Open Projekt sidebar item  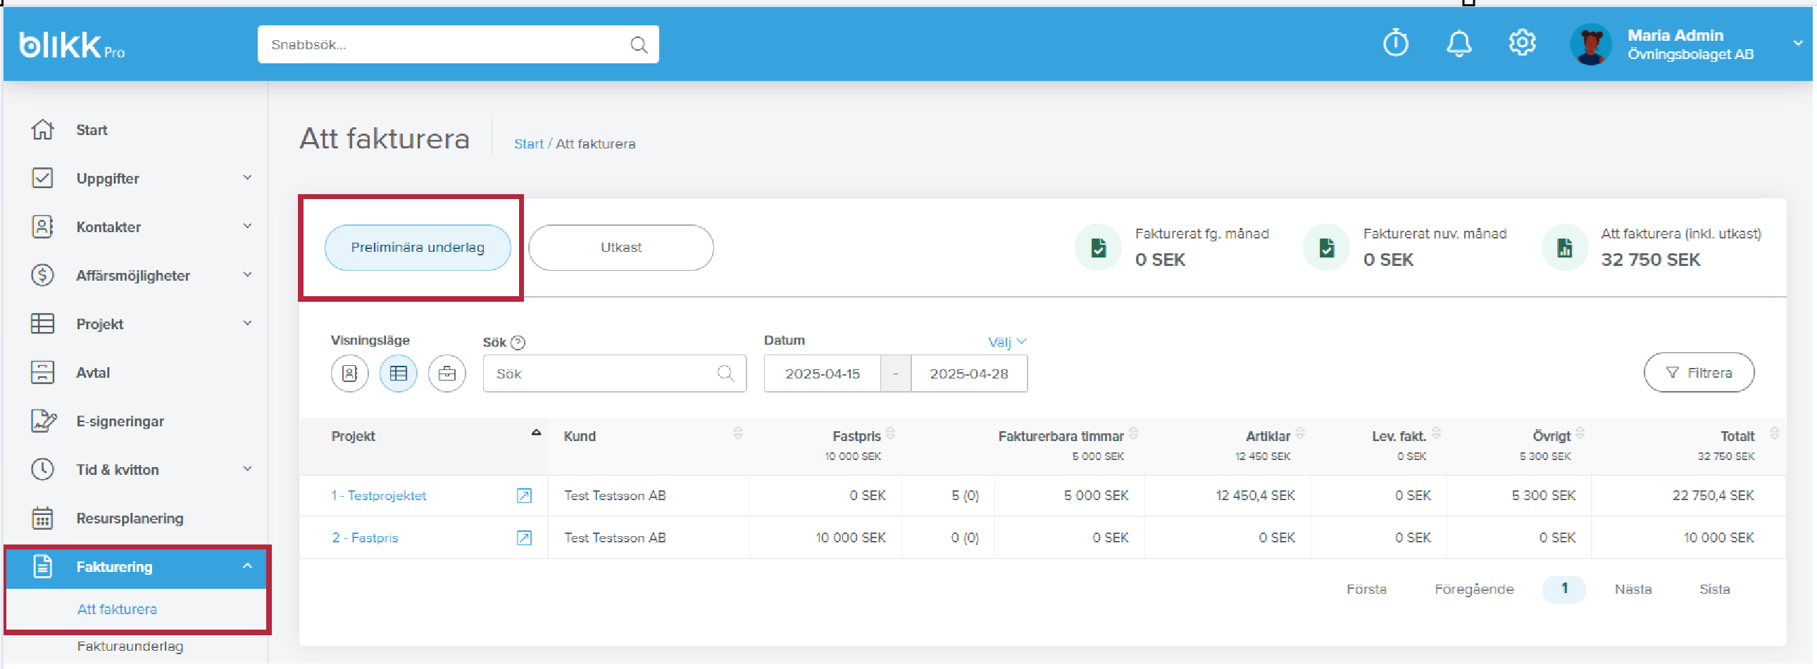[x=99, y=324]
